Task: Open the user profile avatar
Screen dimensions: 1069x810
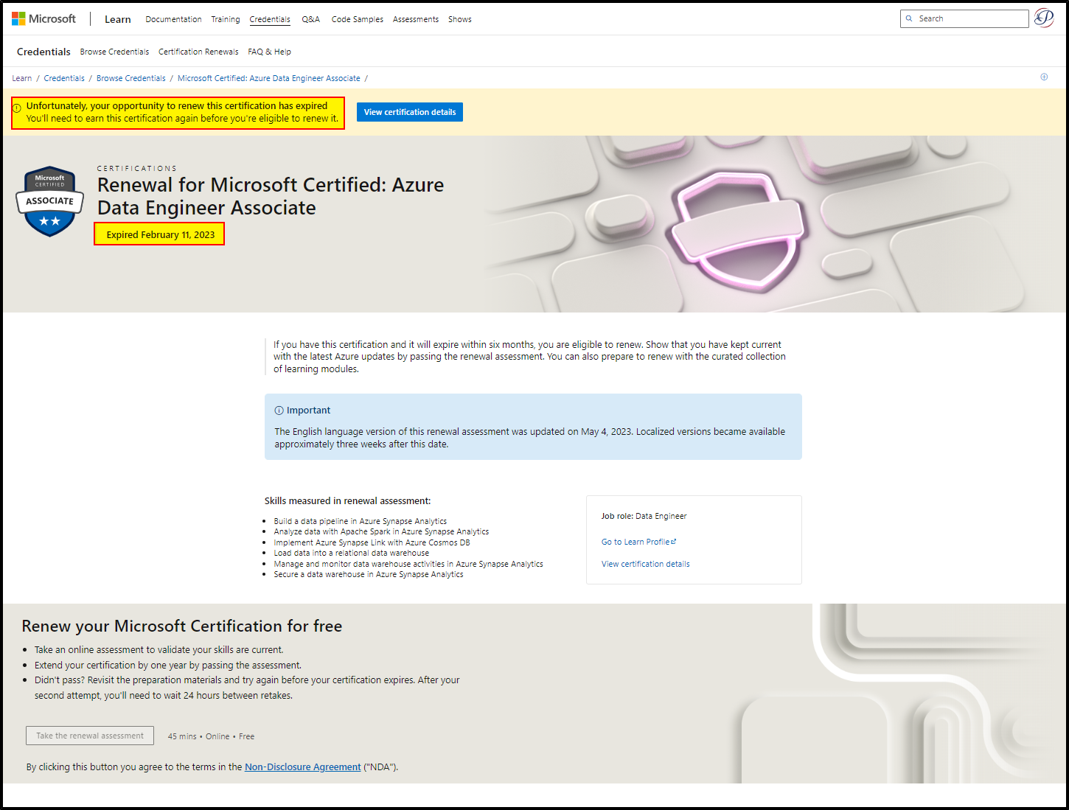Action: click(1044, 18)
